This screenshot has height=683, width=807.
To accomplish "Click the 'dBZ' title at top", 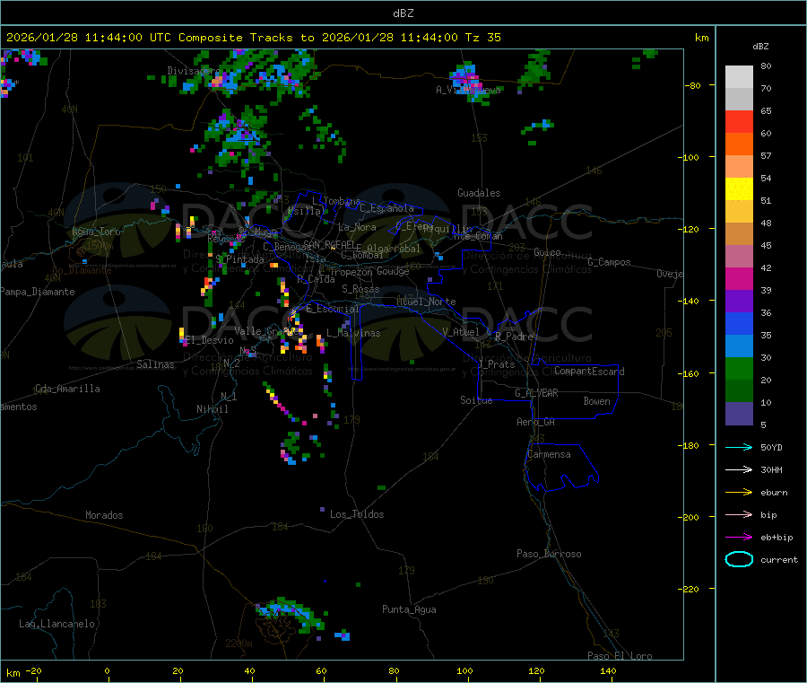I will 403,13.
